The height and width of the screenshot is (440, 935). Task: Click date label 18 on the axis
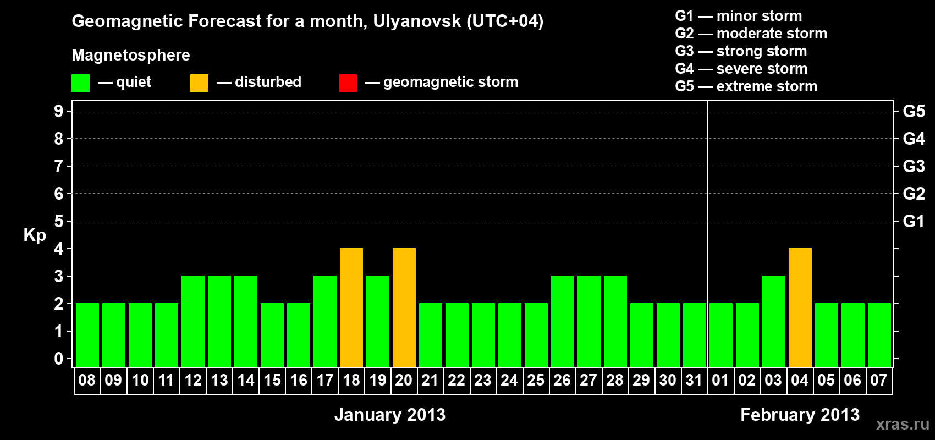pos(351,381)
